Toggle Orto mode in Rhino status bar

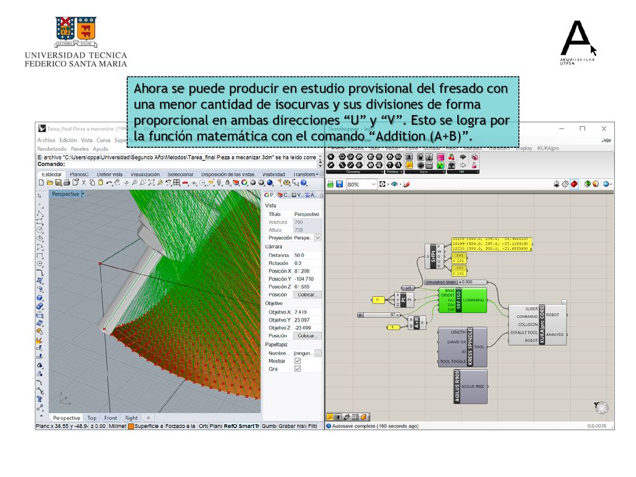point(203,426)
